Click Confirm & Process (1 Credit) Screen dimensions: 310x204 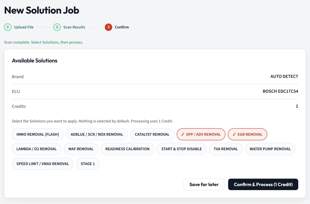pyautogui.click(x=263, y=184)
